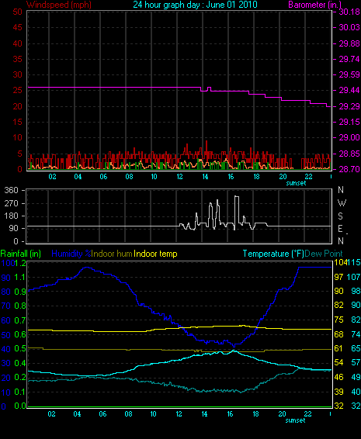This screenshot has height=439, width=361.
Task: Select the 28.85 barometer axis value
Action: point(349,154)
